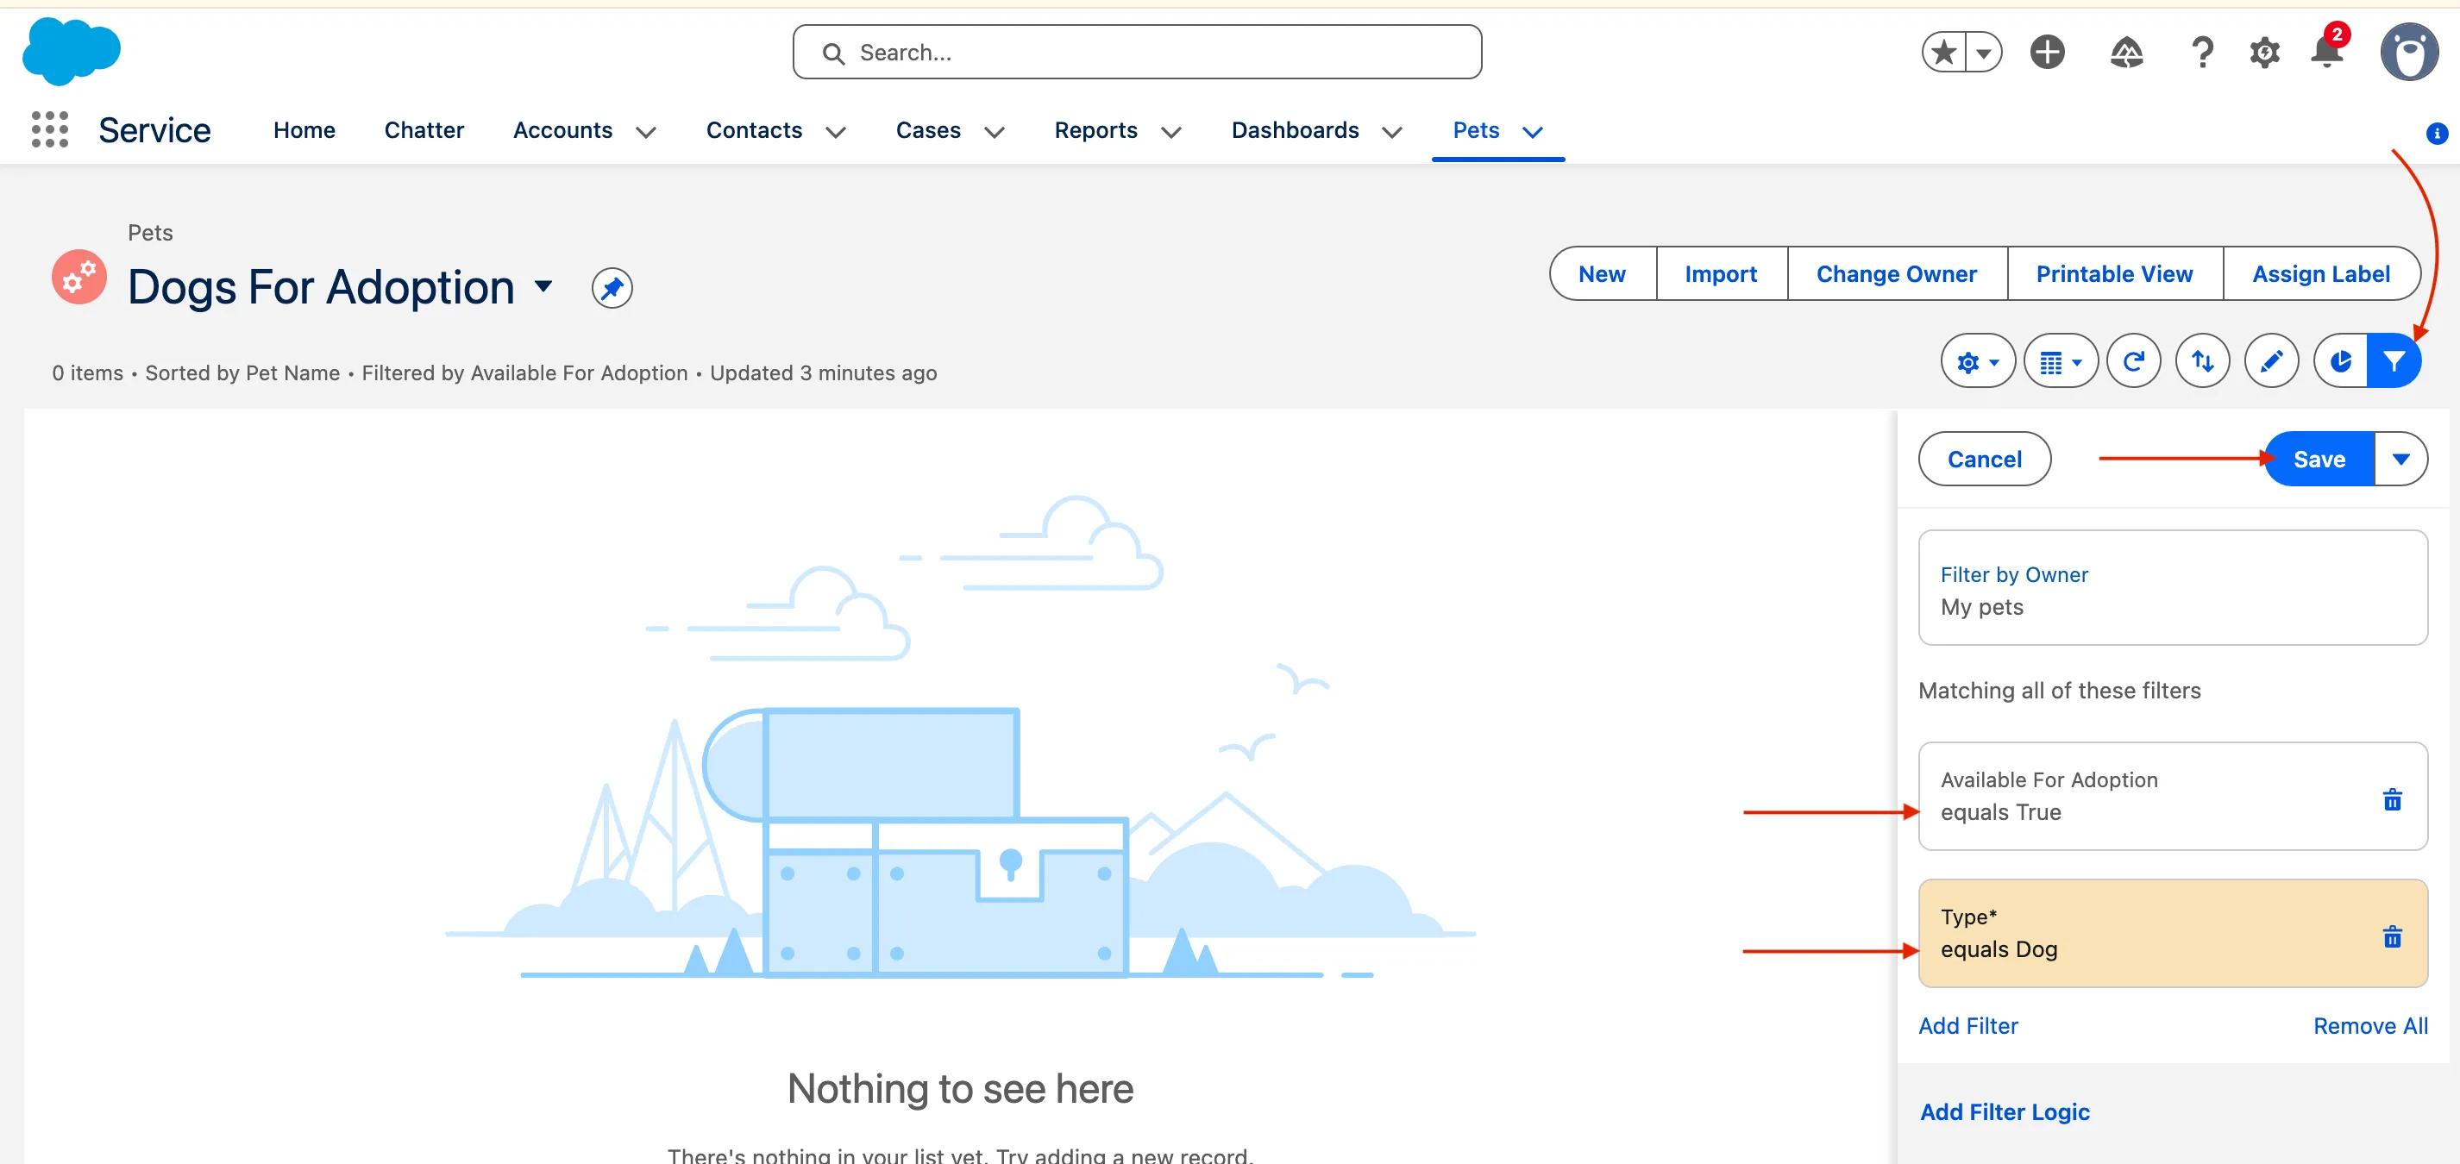2460x1164 pixels.
Task: Show charts panel icon
Action: 2341,361
